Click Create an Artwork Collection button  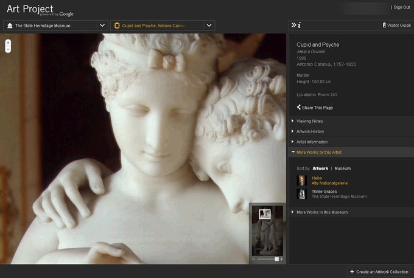[x=379, y=272]
